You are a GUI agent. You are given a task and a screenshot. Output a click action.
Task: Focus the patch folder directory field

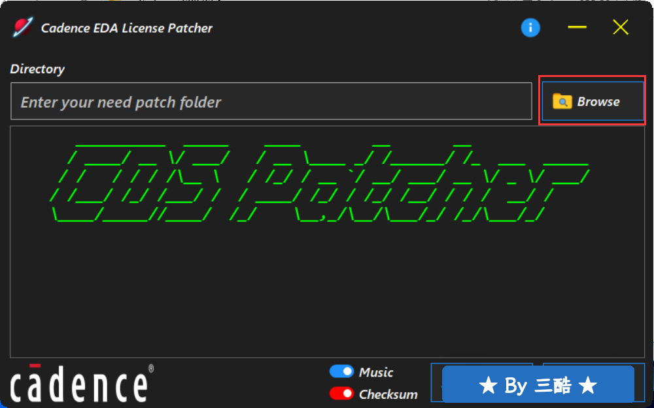click(x=271, y=101)
